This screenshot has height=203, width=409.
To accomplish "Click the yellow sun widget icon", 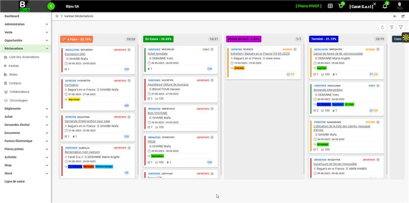I will tap(405, 37).
